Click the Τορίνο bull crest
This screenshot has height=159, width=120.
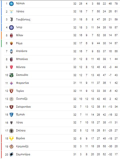(11, 91)
